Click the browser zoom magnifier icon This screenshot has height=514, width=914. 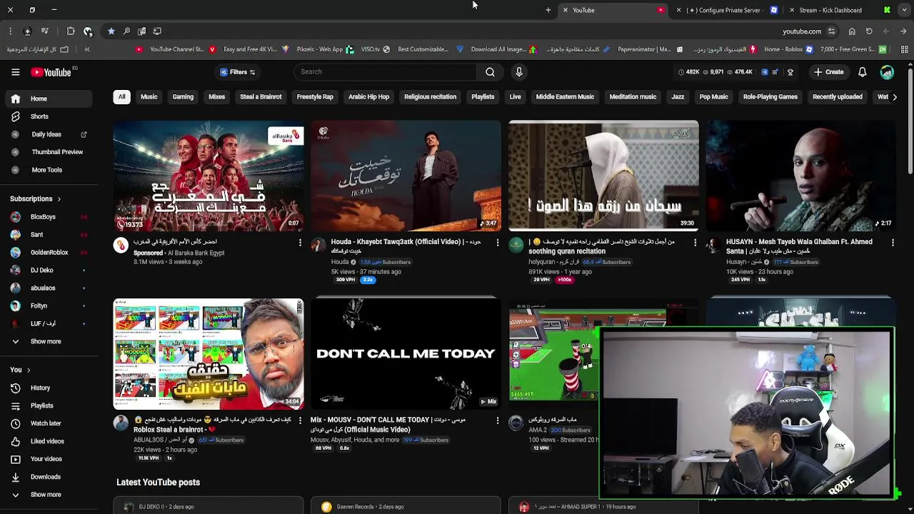coord(126,31)
